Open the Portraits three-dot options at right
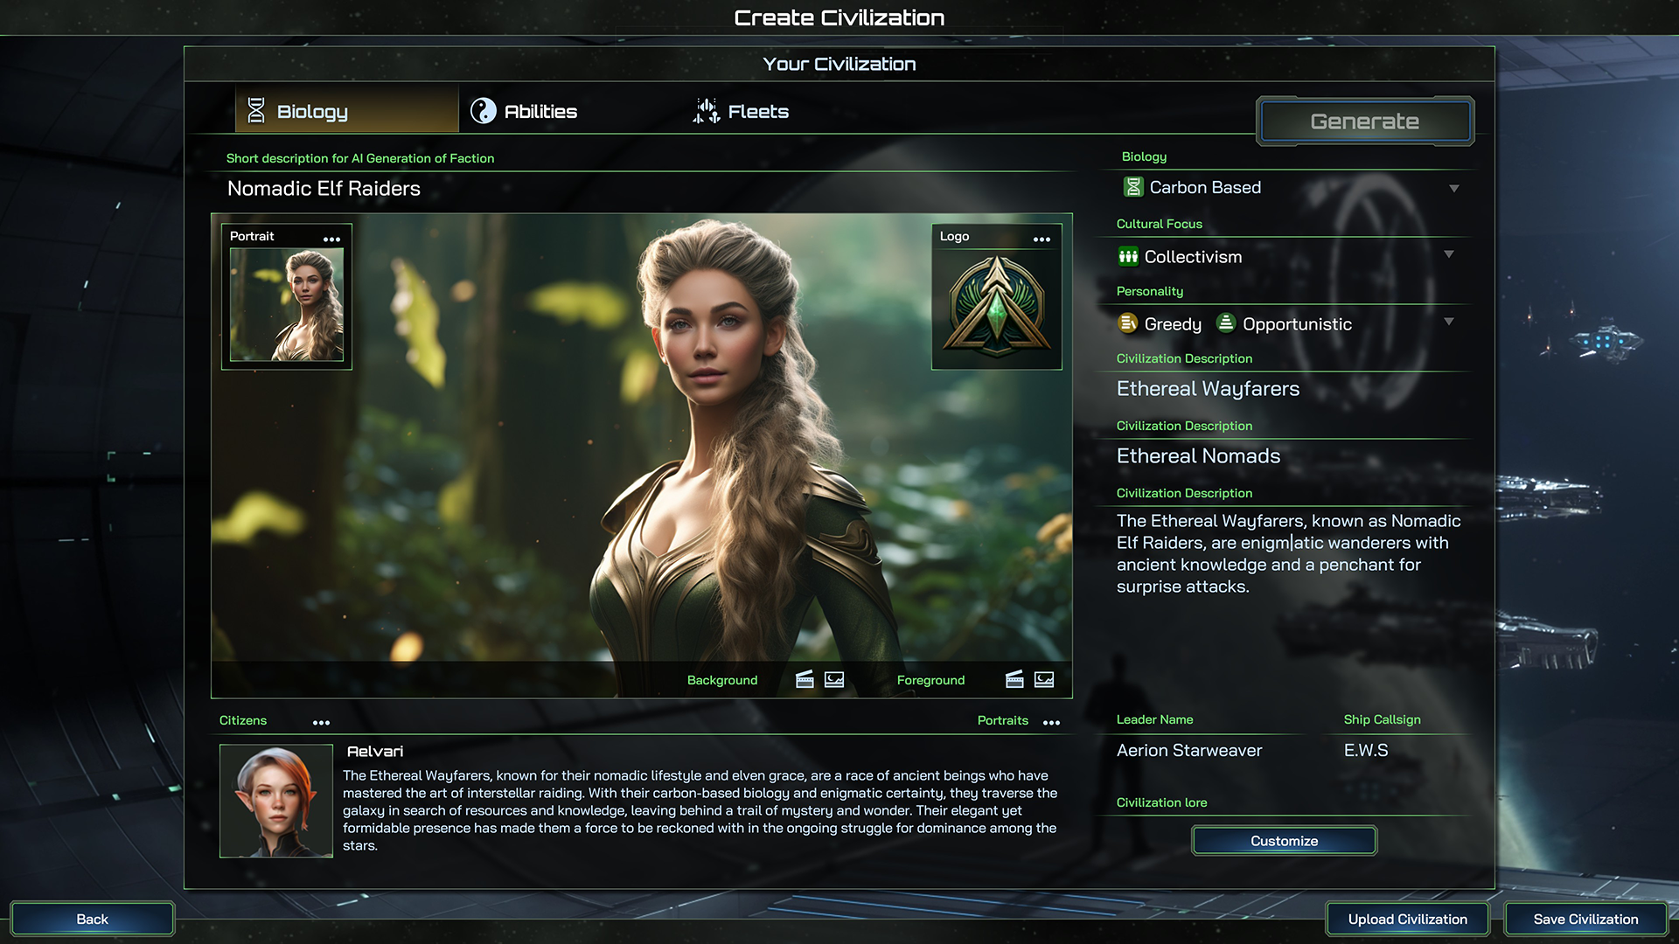This screenshot has height=944, width=1679. point(1051,723)
